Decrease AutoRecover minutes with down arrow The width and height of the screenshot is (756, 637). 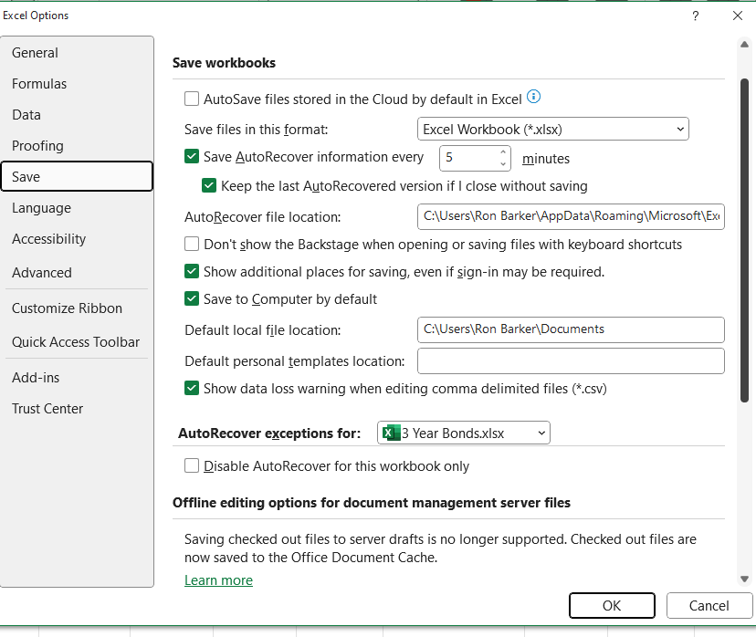click(x=503, y=164)
